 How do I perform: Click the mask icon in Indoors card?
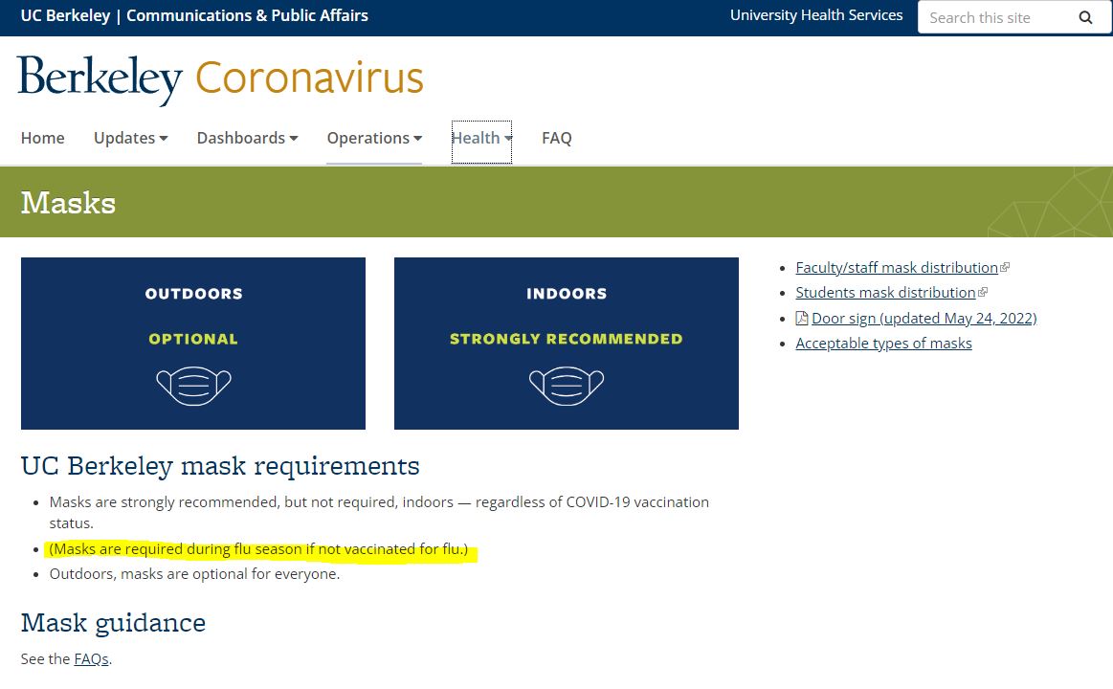[x=567, y=386]
